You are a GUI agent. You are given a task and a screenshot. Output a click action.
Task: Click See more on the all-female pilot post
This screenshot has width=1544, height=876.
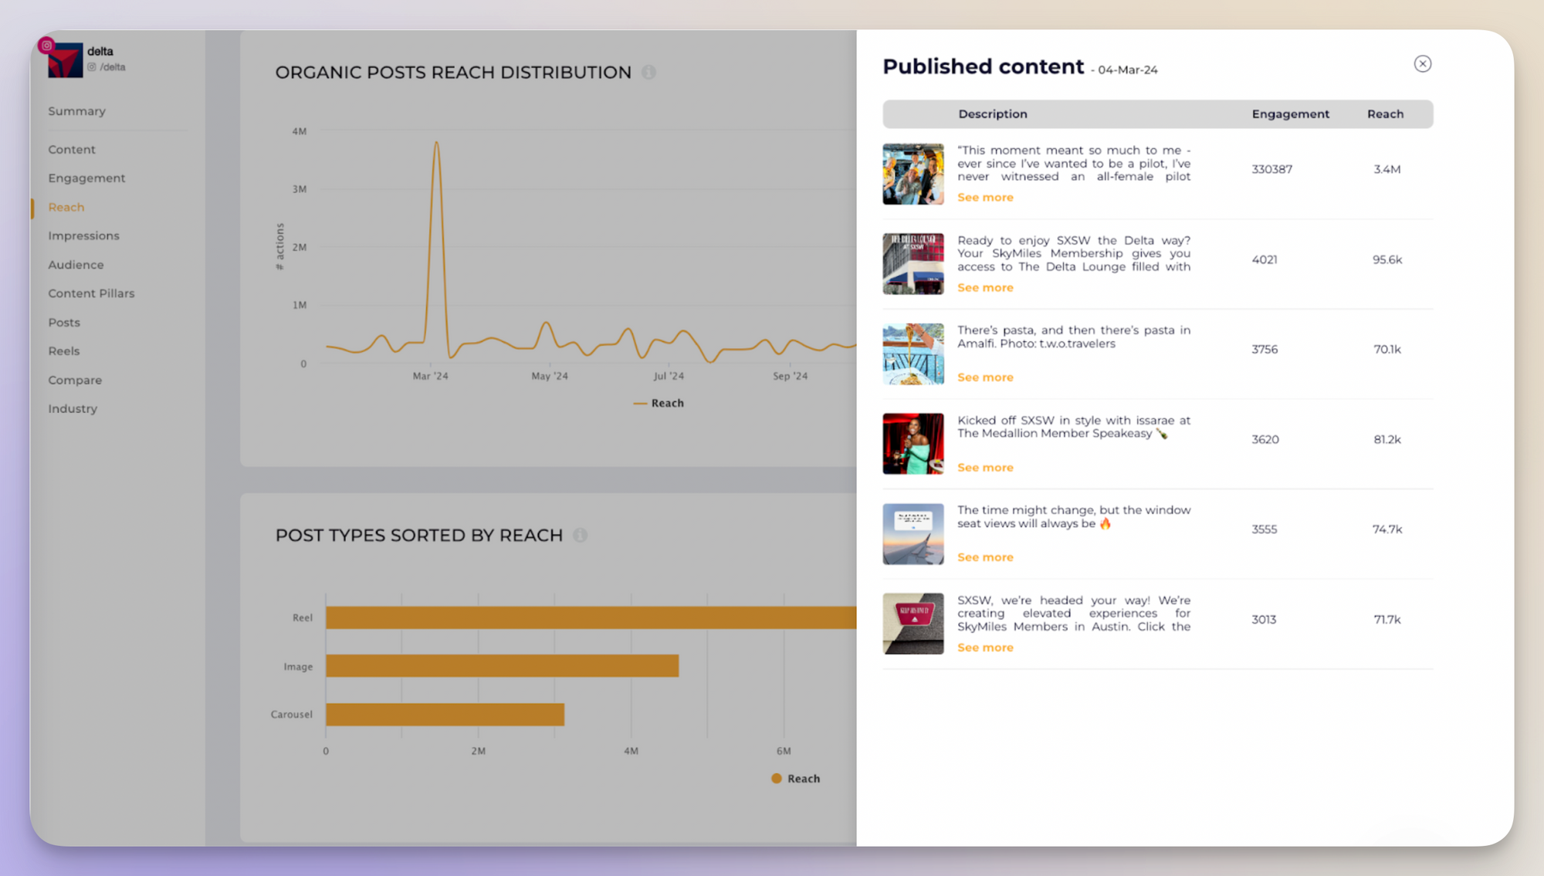pyautogui.click(x=983, y=198)
